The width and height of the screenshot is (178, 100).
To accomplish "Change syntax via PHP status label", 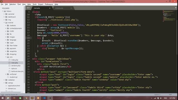I will (x=170, y=94).
